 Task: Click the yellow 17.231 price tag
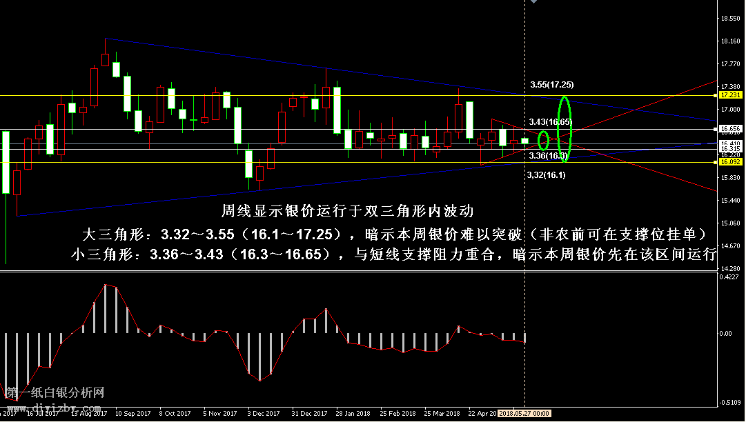pos(730,95)
